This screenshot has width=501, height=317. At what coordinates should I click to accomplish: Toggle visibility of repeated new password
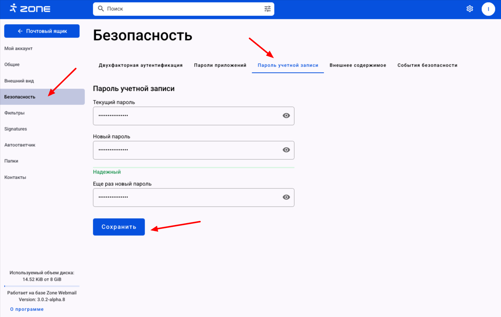coord(286,197)
